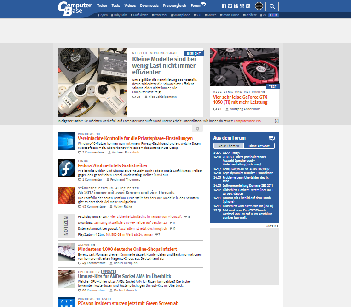The image size is (351, 307).
Task: Open 'Abschalten ist jetzt doch möglich' note
Action: pos(143,229)
